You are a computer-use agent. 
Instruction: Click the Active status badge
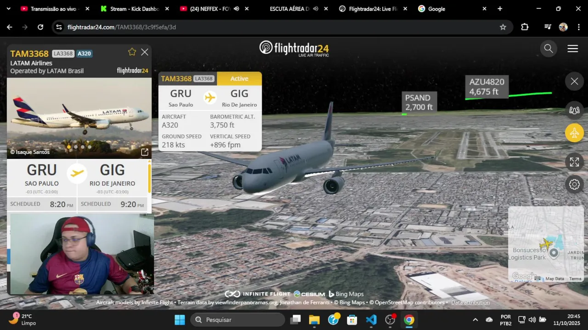[239, 78]
